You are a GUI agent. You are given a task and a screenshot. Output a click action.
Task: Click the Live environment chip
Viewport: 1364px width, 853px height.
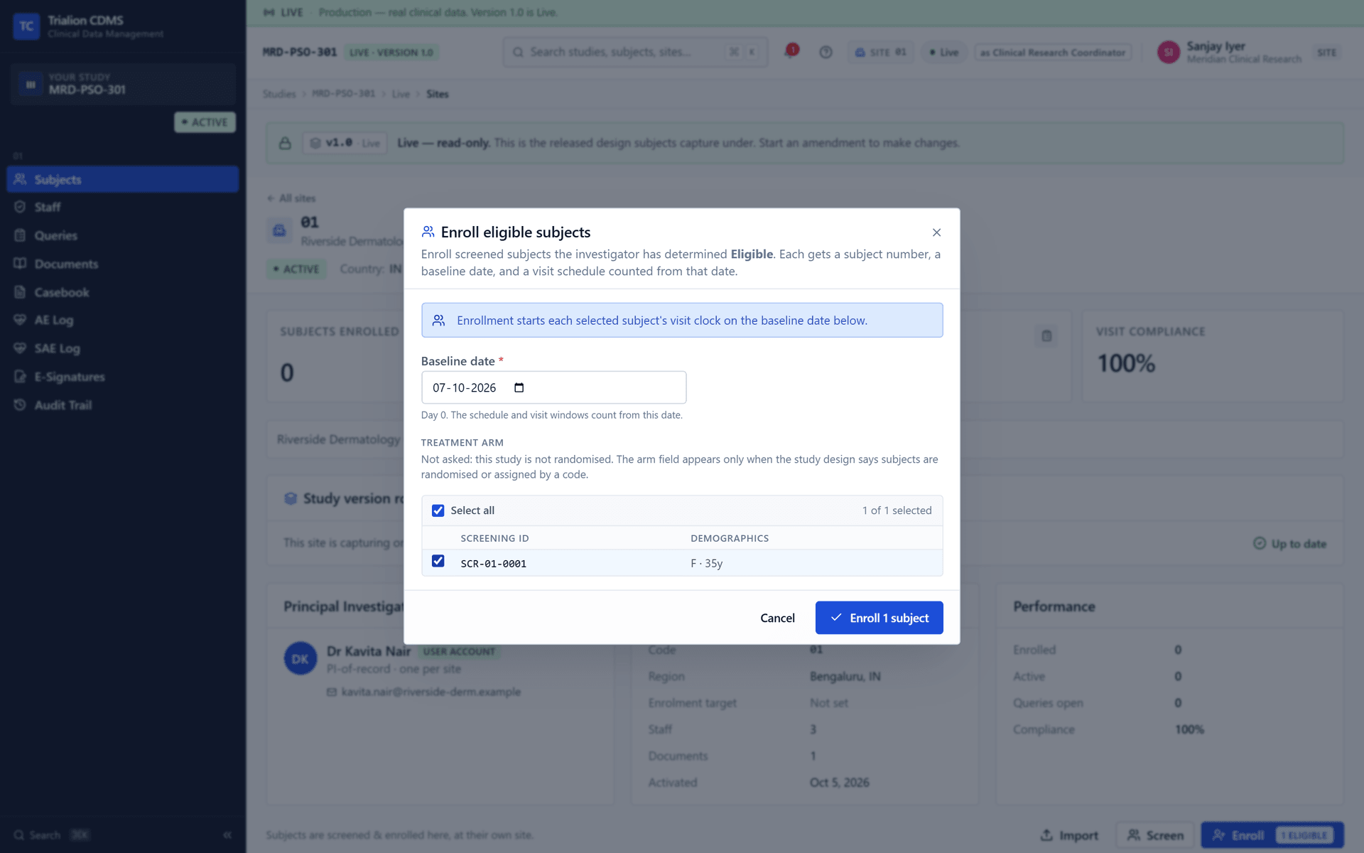944,52
